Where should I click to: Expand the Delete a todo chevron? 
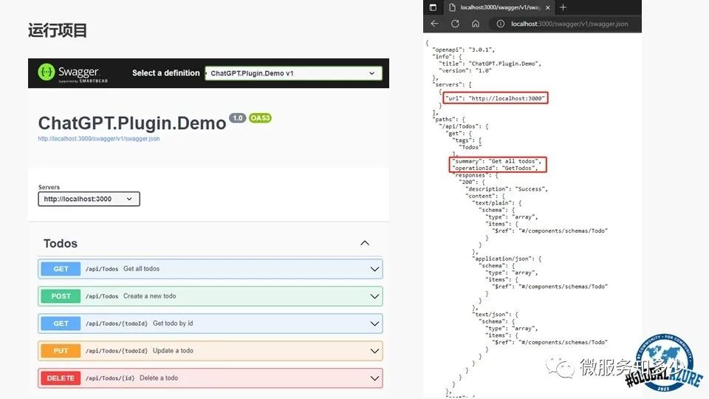(x=374, y=378)
